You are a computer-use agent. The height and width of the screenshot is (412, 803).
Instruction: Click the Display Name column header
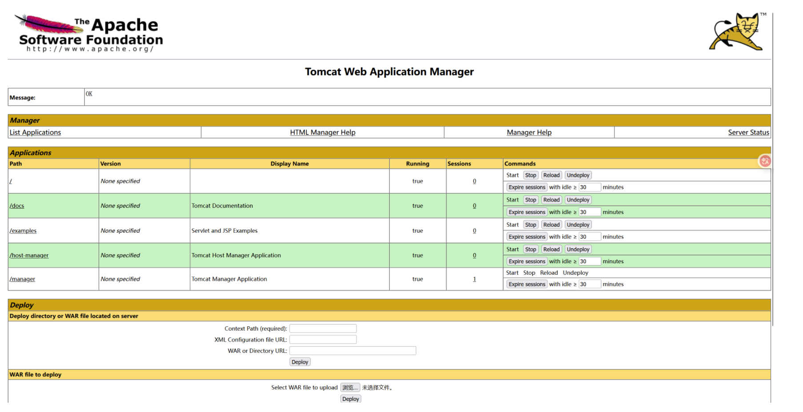pos(290,164)
